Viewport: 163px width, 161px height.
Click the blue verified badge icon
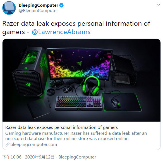pyautogui.click(x=61, y=5)
